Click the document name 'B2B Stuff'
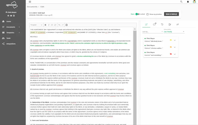This screenshot has height=125, width=198. click(42, 13)
